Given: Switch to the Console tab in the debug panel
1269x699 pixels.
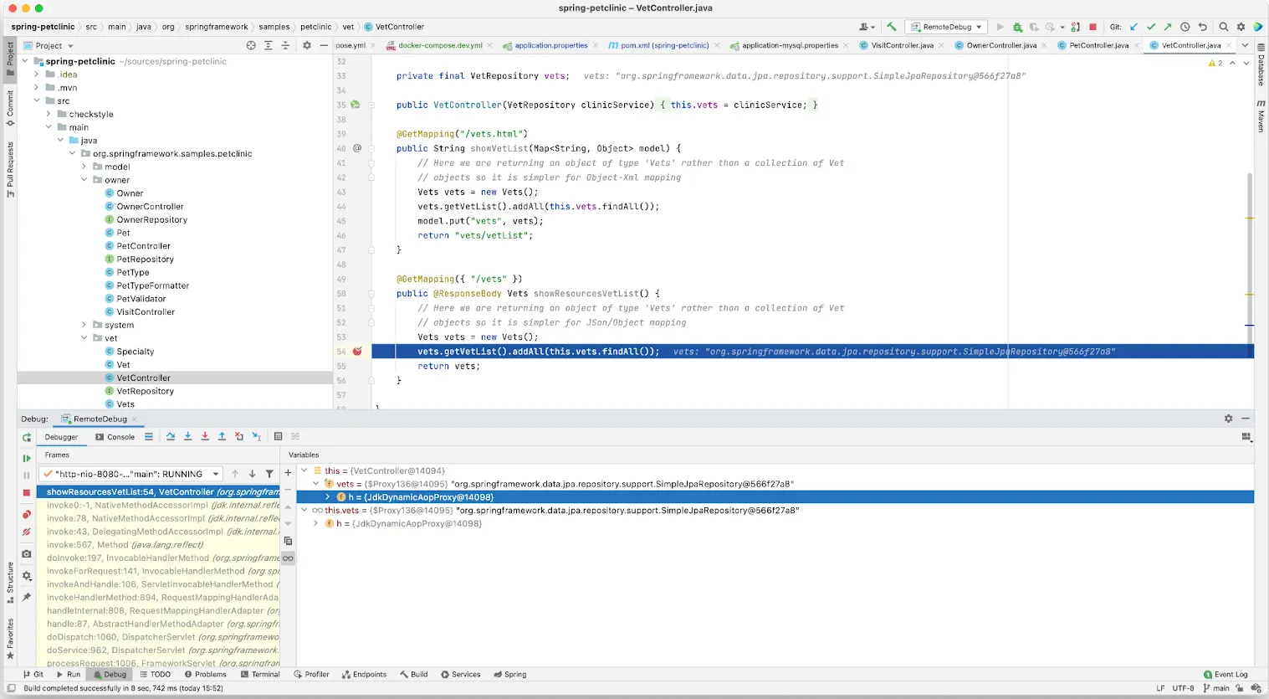Looking at the screenshot, I should tap(115, 436).
